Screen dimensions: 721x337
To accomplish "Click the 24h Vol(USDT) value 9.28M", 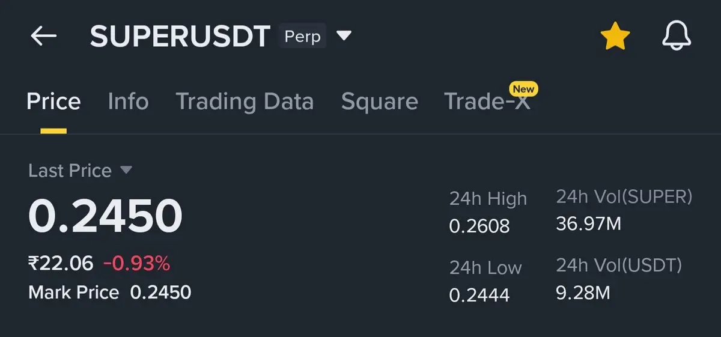I will point(583,293).
